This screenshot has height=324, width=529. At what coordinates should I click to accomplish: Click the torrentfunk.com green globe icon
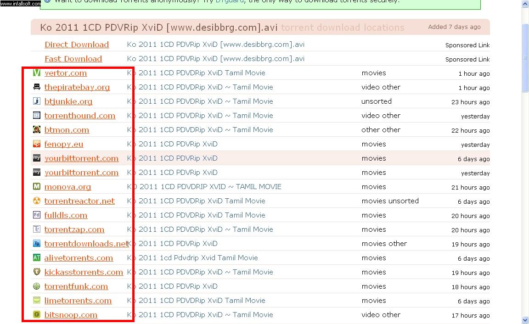[x=36, y=286]
